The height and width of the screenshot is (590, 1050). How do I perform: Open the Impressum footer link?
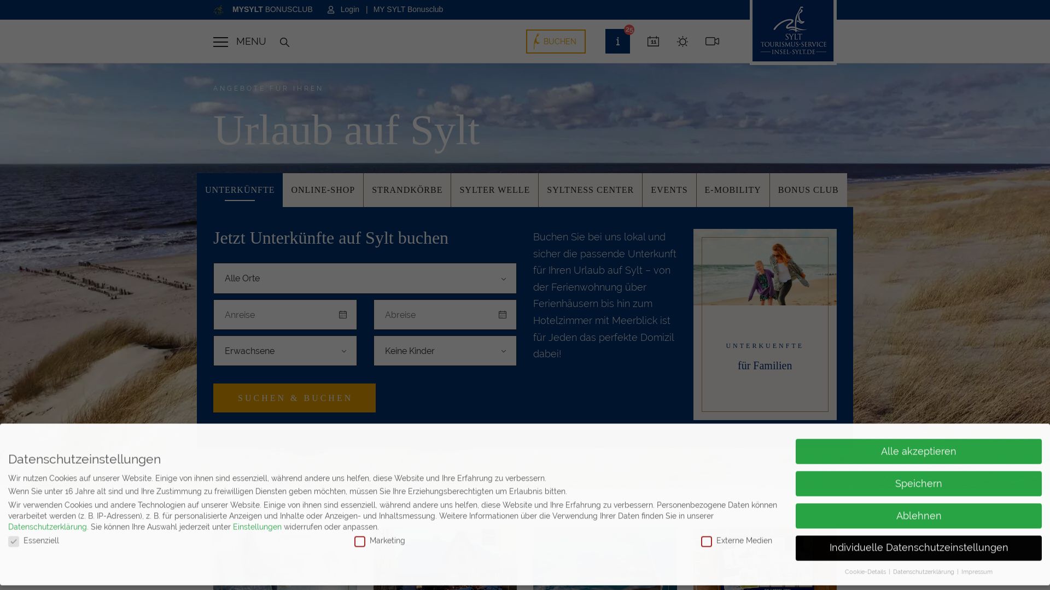977,572
